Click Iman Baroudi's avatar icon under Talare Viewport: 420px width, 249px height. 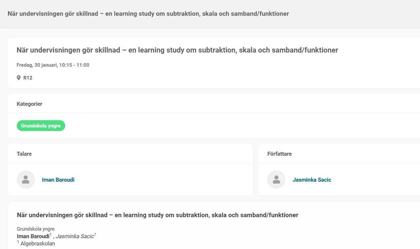26,179
